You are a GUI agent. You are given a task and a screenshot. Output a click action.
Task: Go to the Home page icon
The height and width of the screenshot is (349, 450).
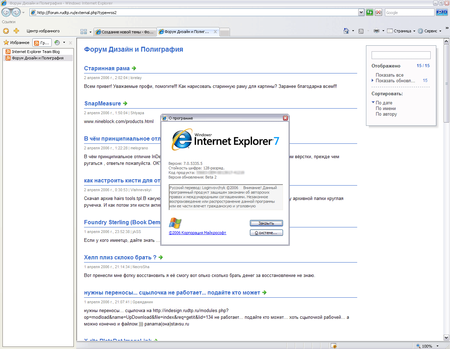(x=346, y=31)
